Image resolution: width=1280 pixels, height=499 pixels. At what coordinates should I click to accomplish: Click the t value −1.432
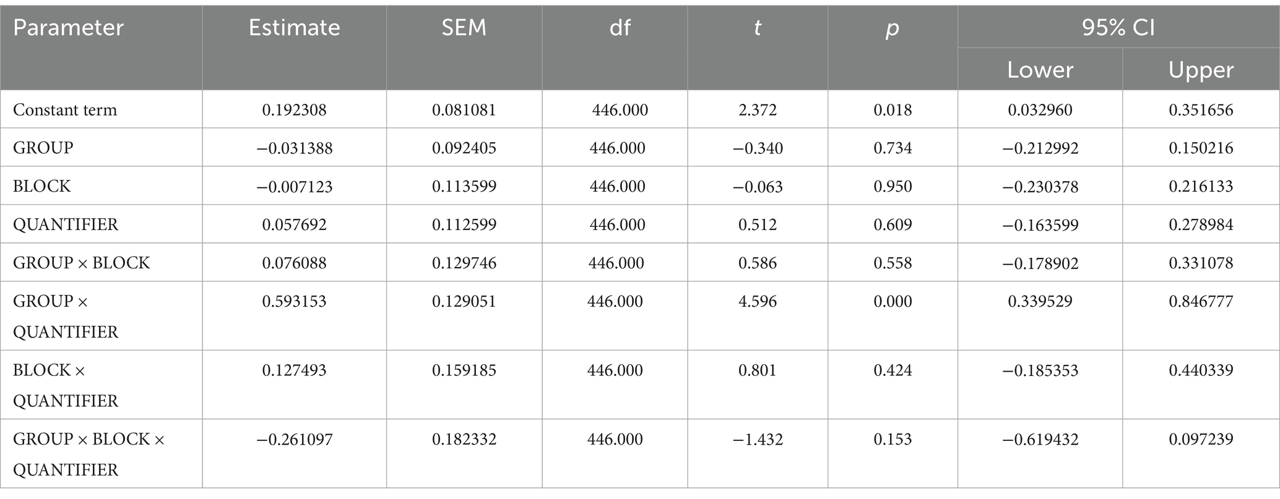(x=758, y=440)
